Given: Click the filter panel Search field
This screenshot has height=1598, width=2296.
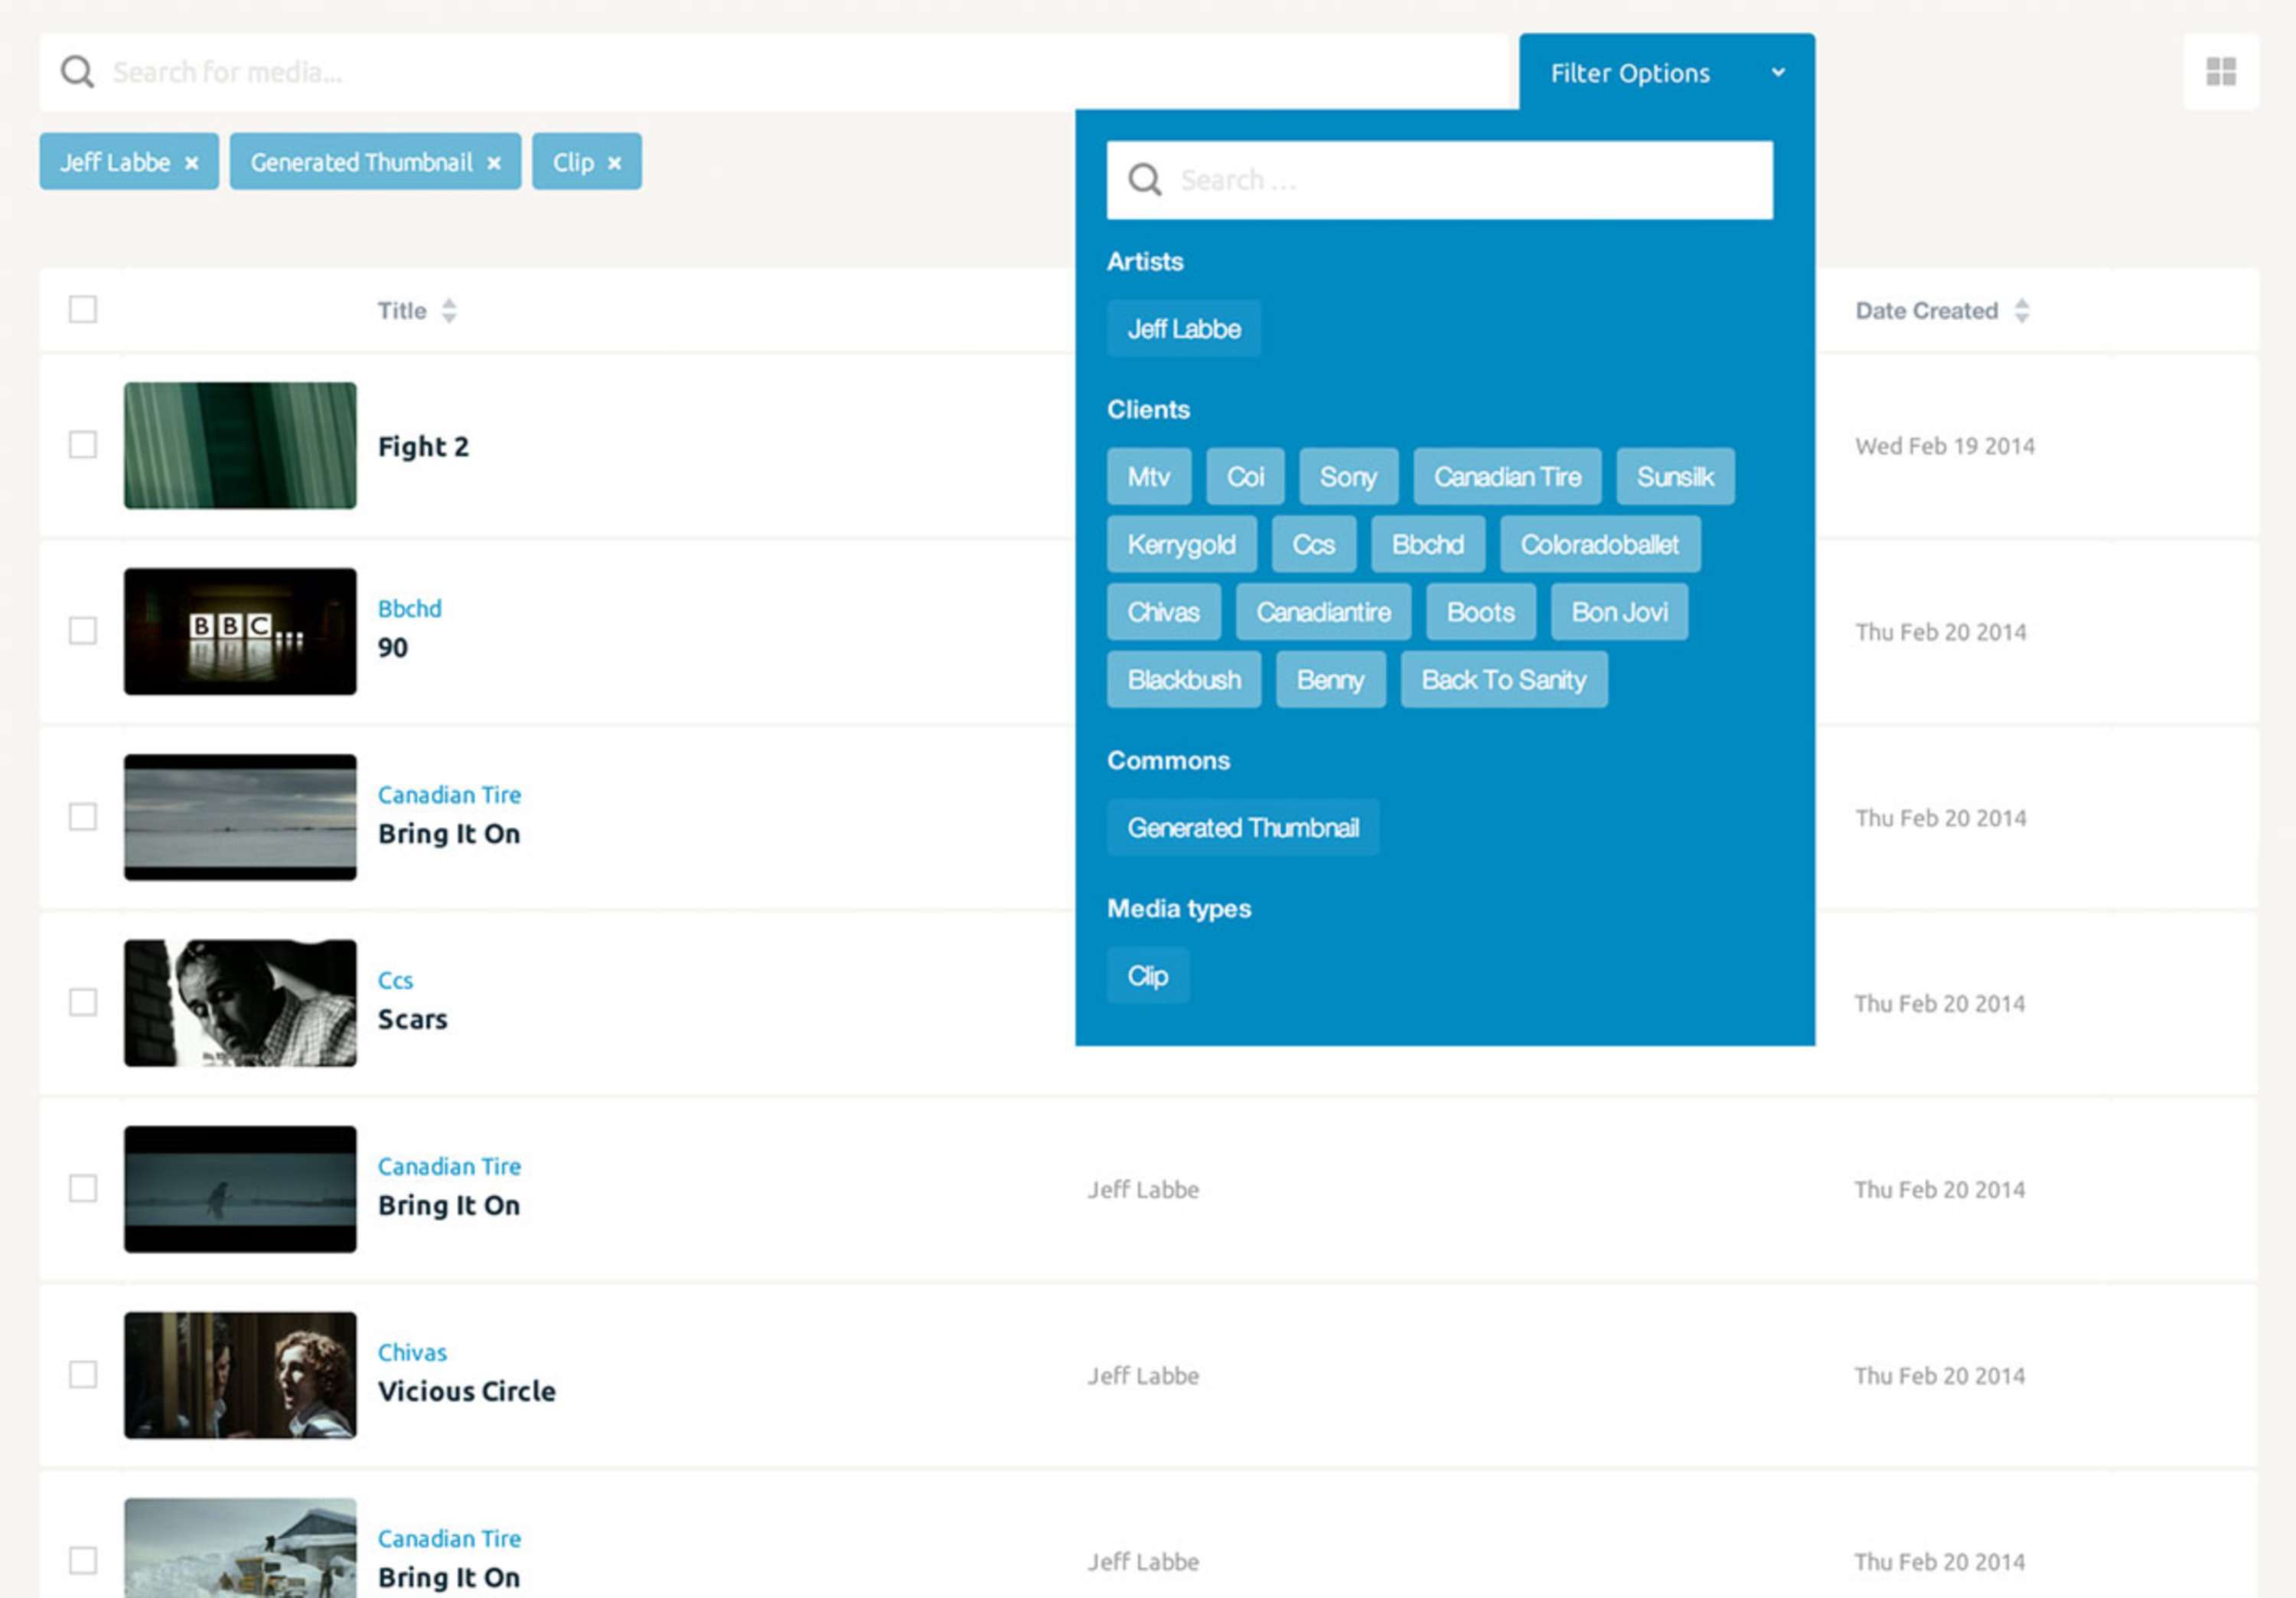Looking at the screenshot, I should click(1440, 180).
